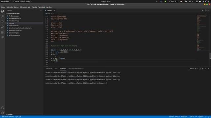Open the en keyboard layout dropdown

tap(191, 1)
